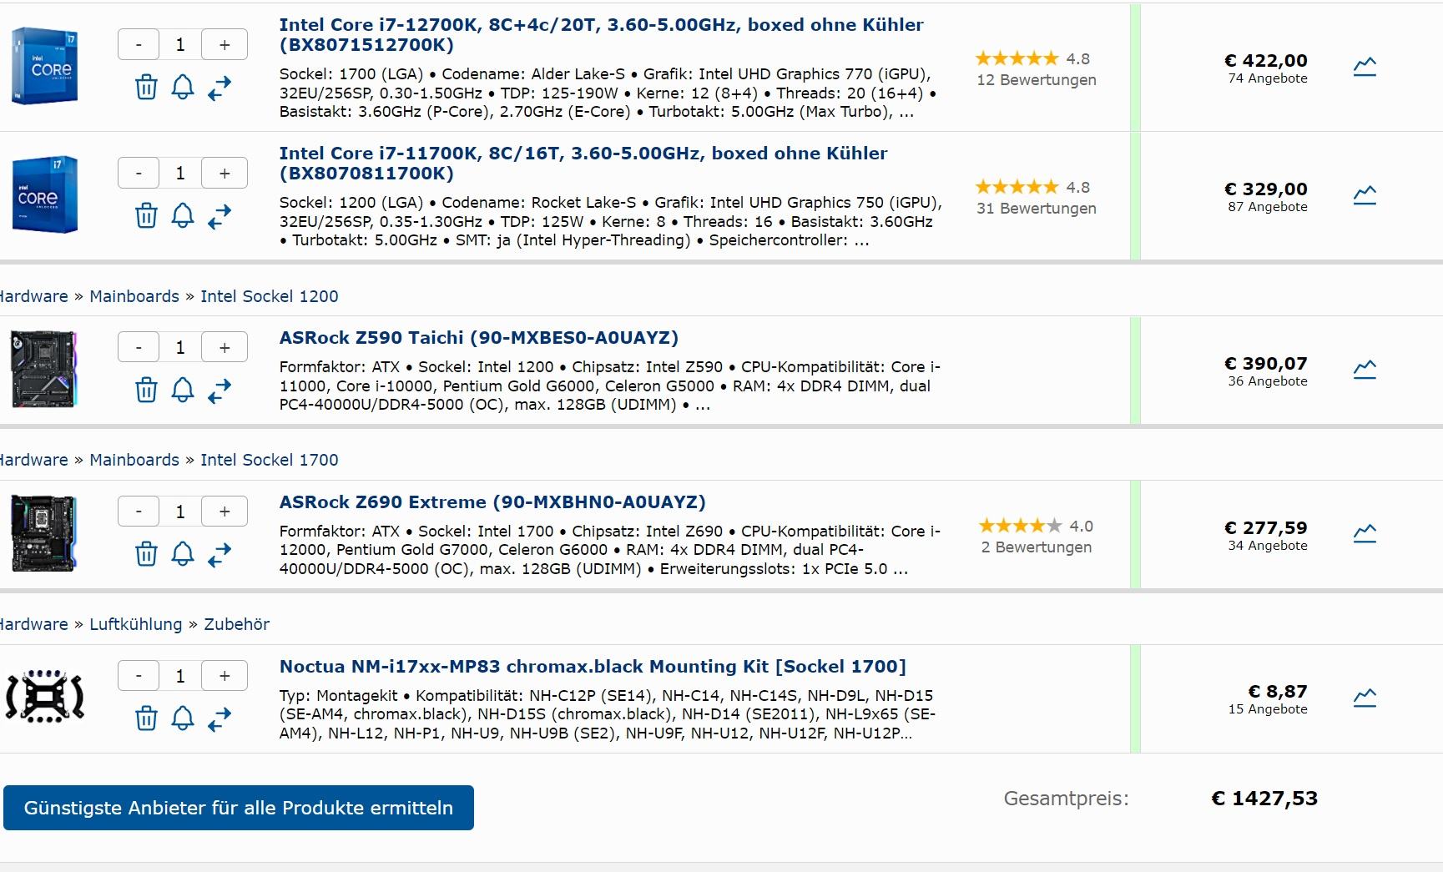This screenshot has width=1443, height=872.
Task: Click the Z590 Taichi motherboard thumbnail
Action: coord(44,369)
